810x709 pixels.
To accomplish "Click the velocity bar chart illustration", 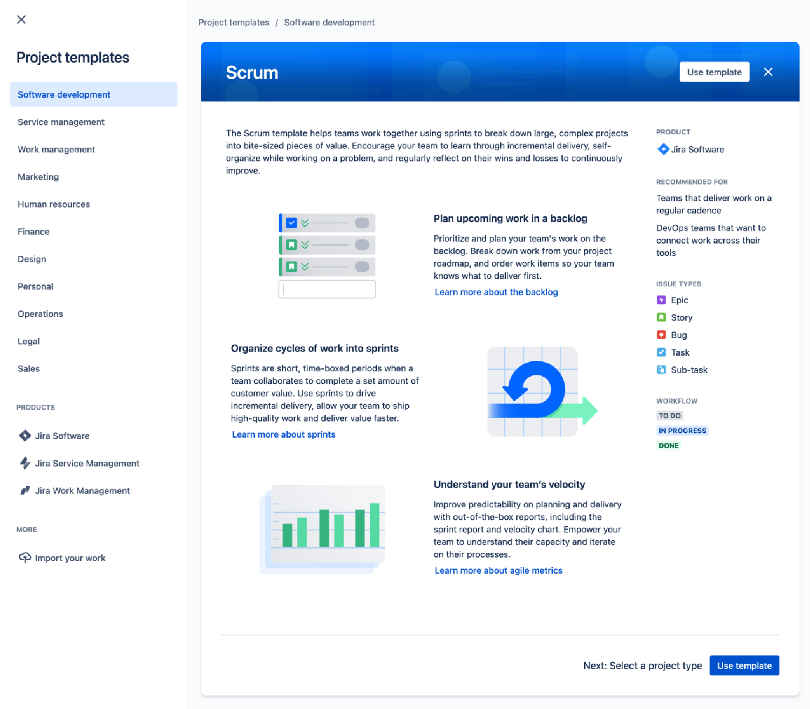I will [x=322, y=529].
